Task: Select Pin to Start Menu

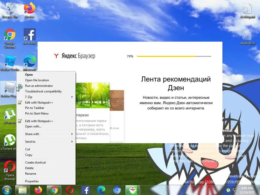Action: [x=46, y=113]
